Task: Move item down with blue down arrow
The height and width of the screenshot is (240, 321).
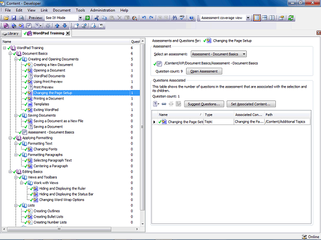Action: [65, 25]
